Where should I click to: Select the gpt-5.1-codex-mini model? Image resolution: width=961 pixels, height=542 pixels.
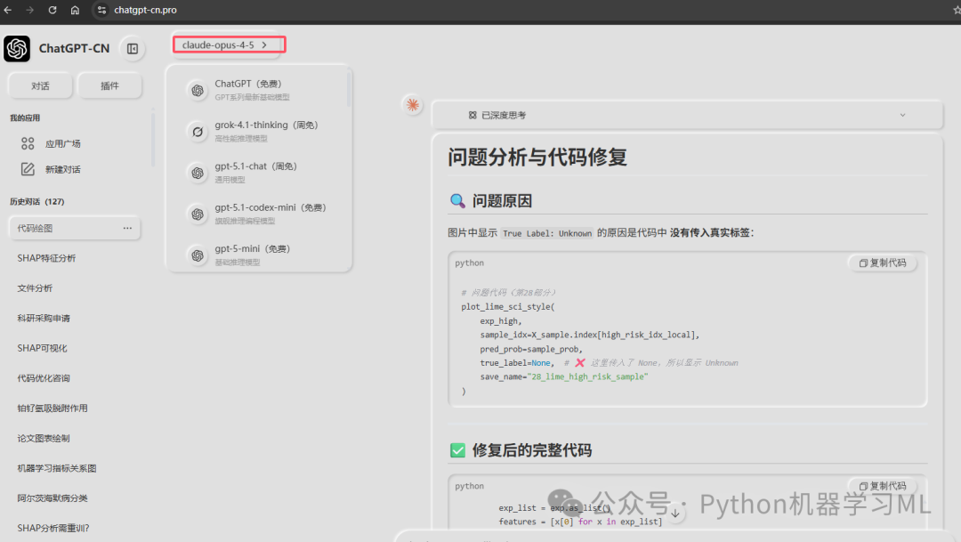(259, 214)
